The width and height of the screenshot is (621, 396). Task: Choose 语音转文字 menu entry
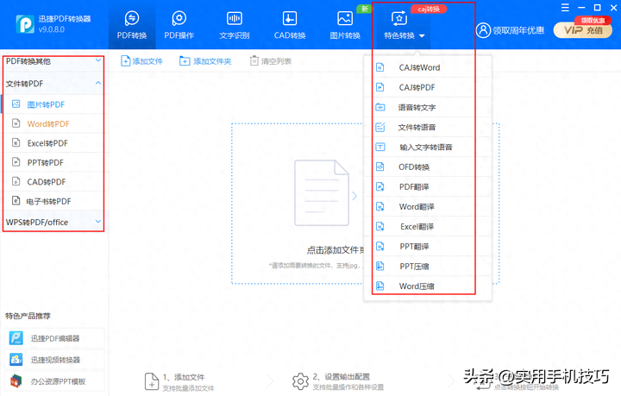point(427,107)
